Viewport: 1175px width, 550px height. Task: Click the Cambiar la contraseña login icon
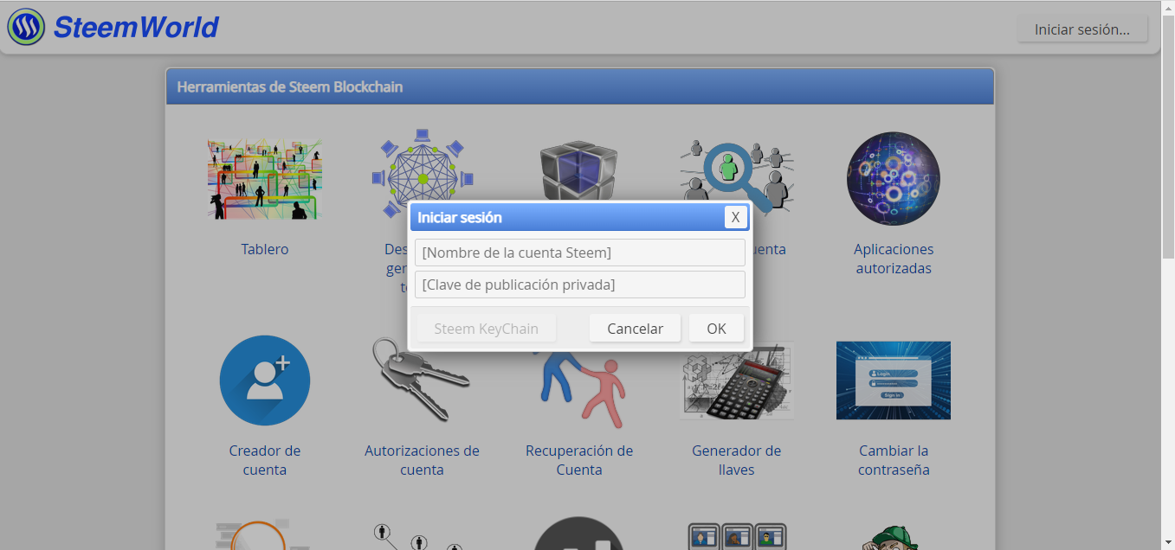[894, 381]
